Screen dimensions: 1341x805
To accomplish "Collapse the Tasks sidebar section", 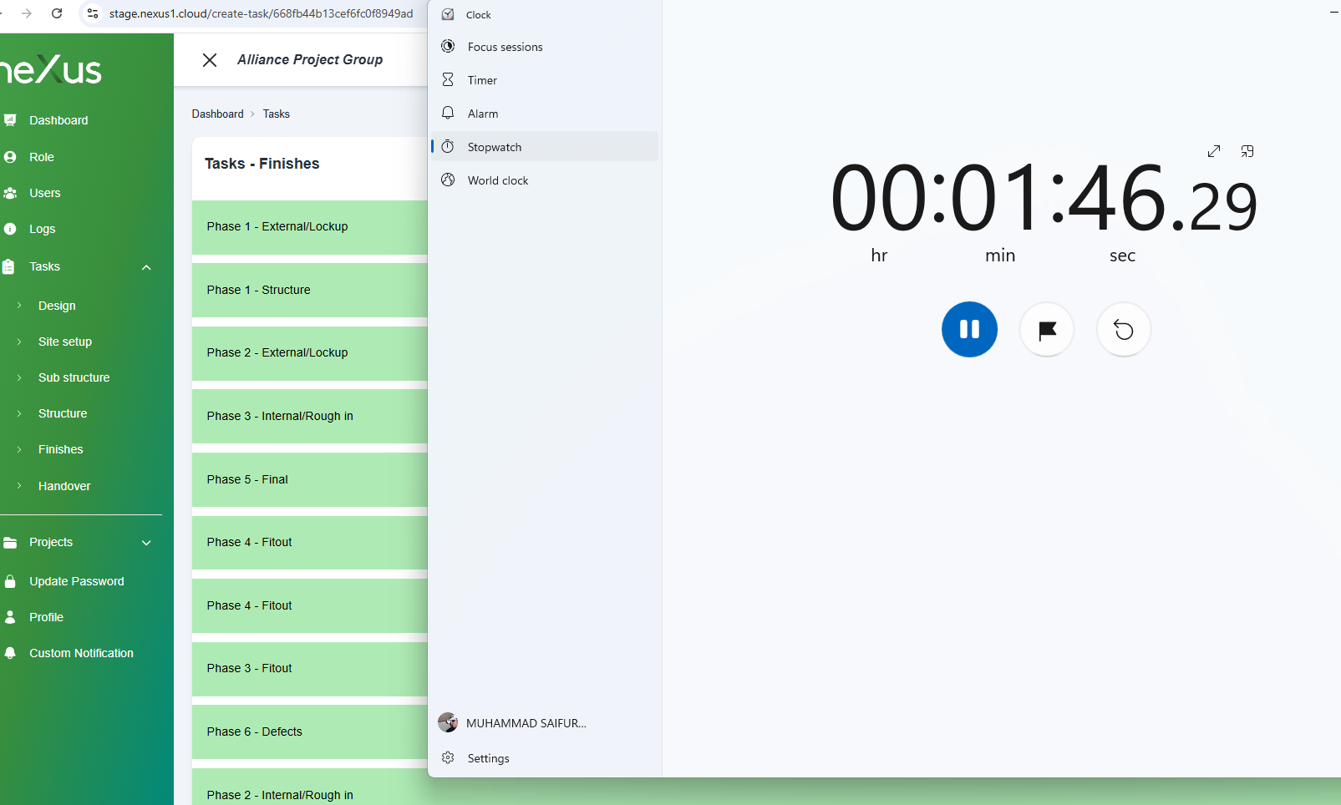I will (x=146, y=267).
